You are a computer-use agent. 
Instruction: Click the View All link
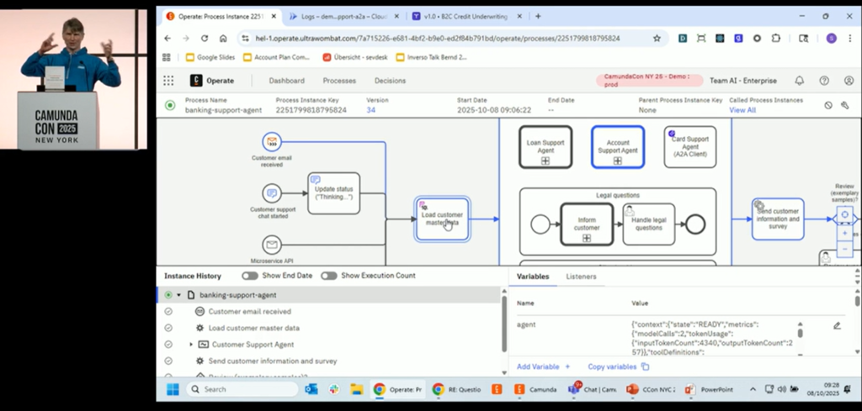tap(742, 110)
